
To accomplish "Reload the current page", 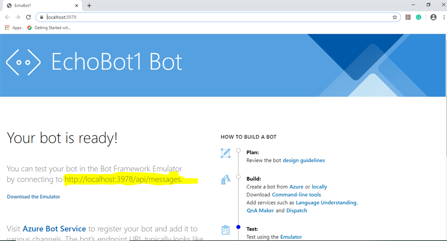I will pyautogui.click(x=28, y=17).
